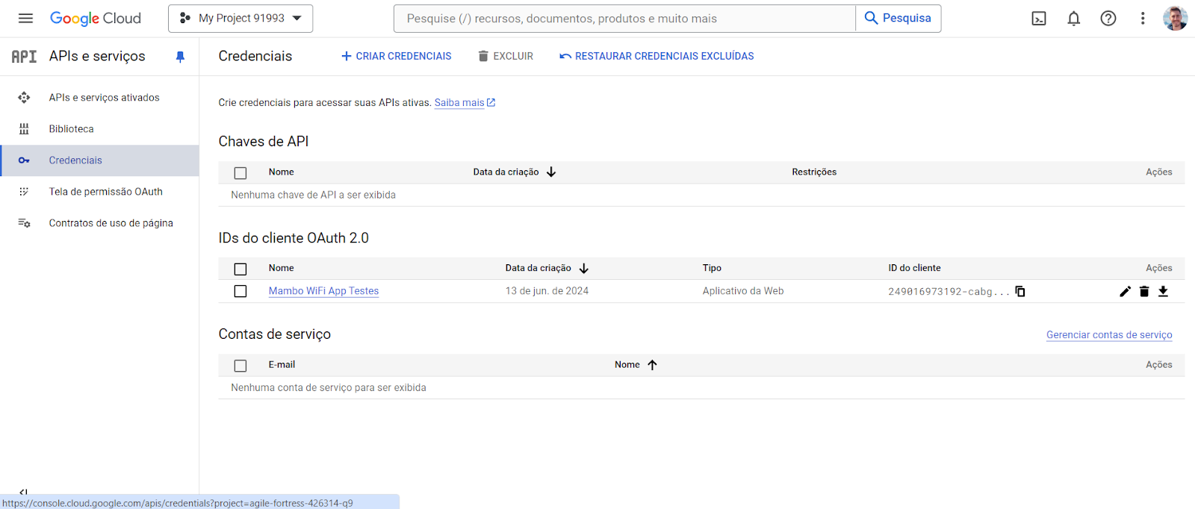Viewport: 1195px width, 509px height.
Task: Click the Biblioteca sidebar icon
Action: click(24, 129)
